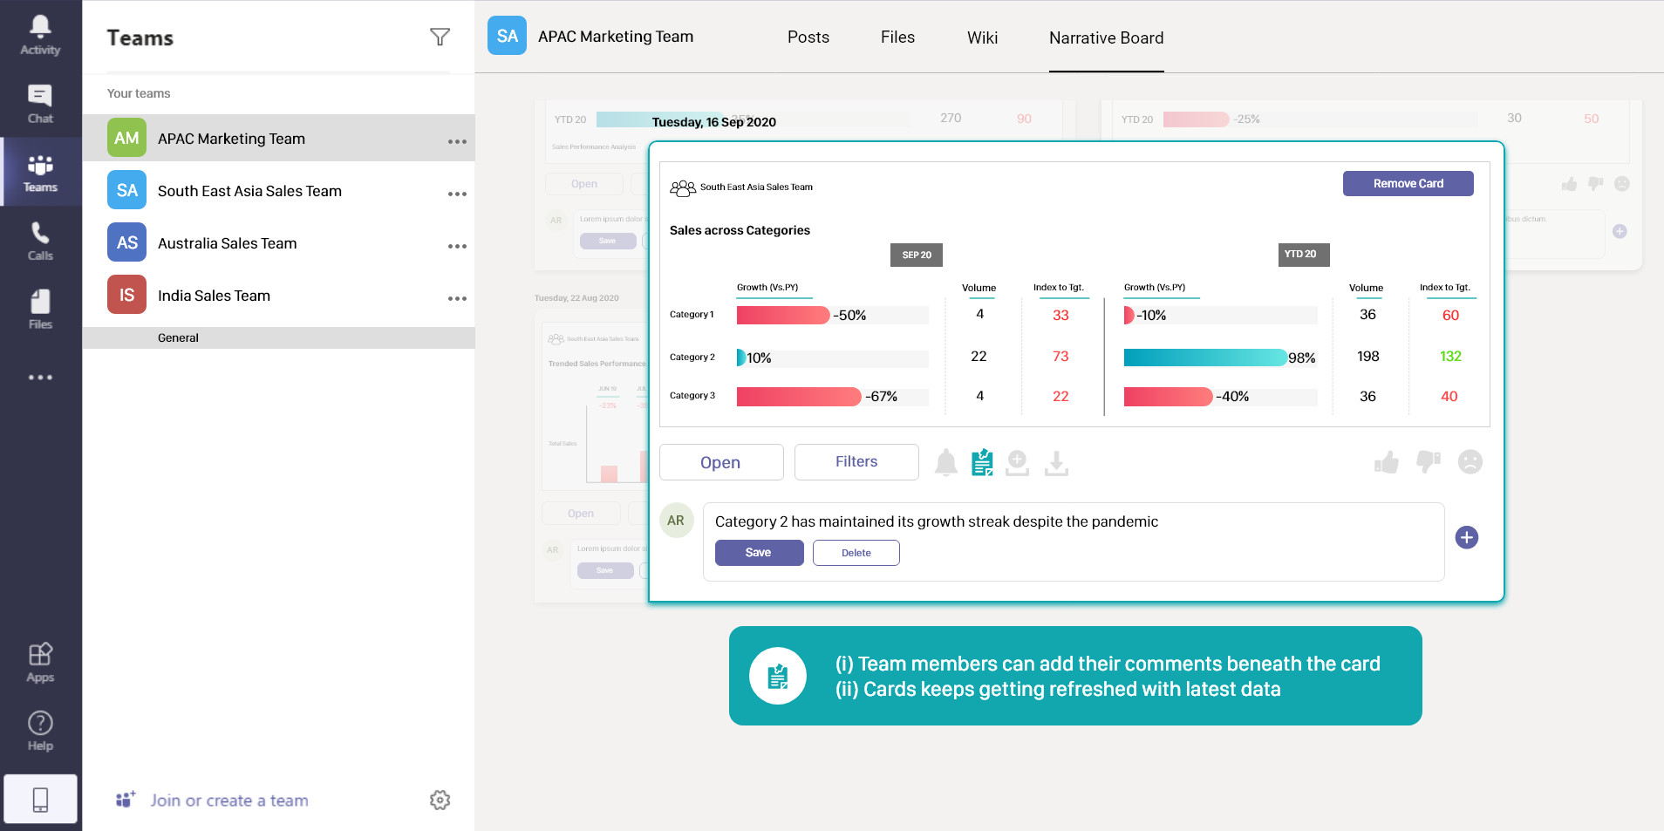The height and width of the screenshot is (831, 1664).
Task: Open the Activity bell in sidebar
Action: (x=40, y=35)
